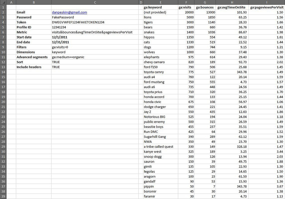This screenshot has width=285, height=199.
Task: Select column E by its header
Action: pos(160,2)
